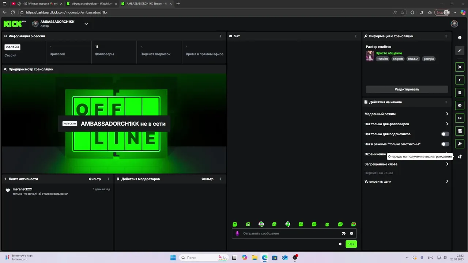Open options menu for Действия модераторов panel
This screenshot has width=468, height=263.
click(221, 179)
